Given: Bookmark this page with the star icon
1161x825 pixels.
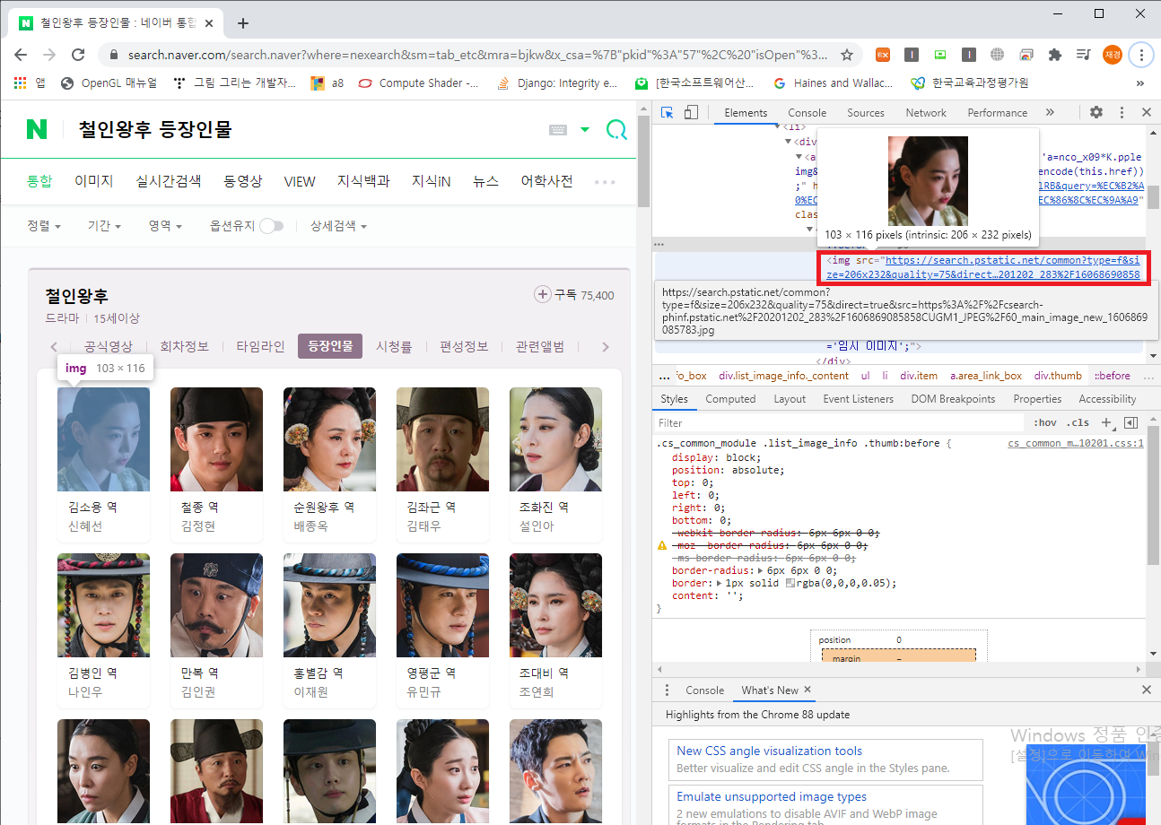Looking at the screenshot, I should click(x=847, y=55).
